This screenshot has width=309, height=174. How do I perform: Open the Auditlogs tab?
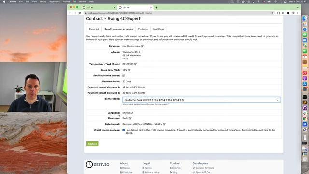158,29
